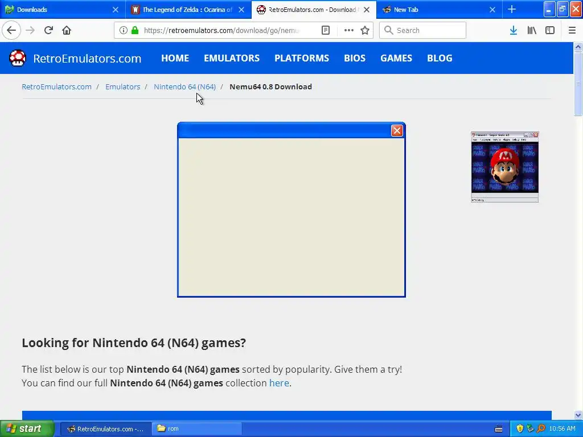Open EMULATORS in site navigation

pos(232,58)
